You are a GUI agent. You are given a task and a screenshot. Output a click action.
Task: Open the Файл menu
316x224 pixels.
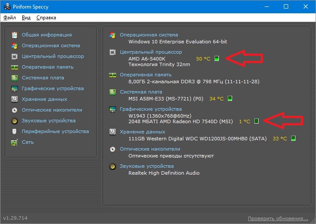point(9,18)
